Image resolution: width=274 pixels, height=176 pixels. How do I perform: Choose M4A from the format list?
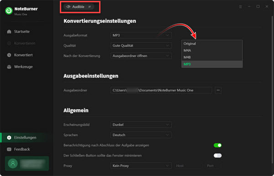212,51
